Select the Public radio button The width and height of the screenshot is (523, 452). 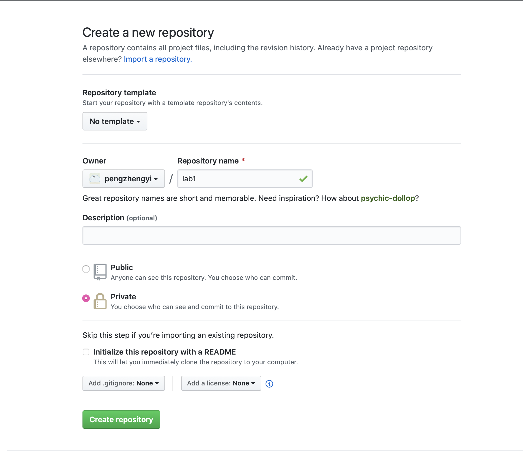(86, 269)
